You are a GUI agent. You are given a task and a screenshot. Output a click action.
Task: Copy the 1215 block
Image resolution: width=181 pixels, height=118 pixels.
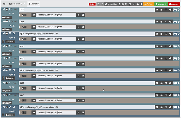(x=174, y=58)
